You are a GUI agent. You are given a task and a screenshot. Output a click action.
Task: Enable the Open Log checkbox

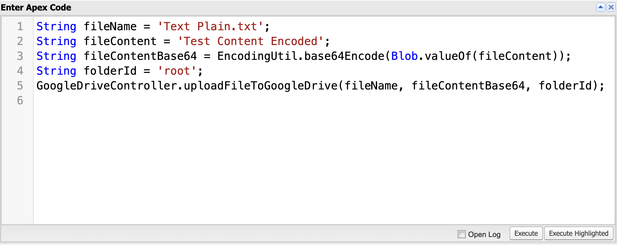coord(461,235)
